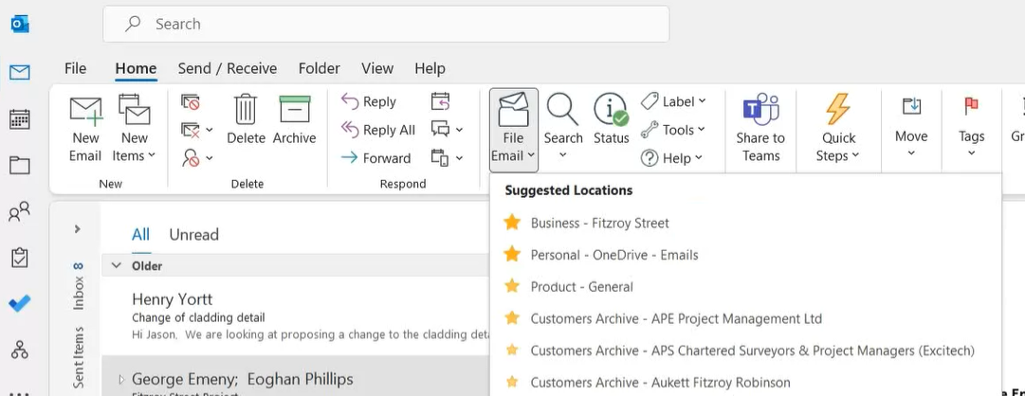Expand the George Emeny conversation
1025x396 pixels.
[x=121, y=379]
